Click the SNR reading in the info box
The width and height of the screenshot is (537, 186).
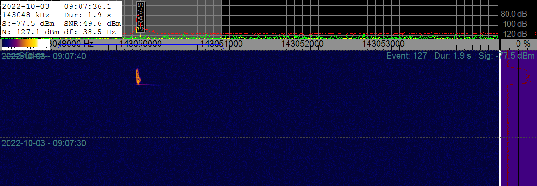(92, 24)
